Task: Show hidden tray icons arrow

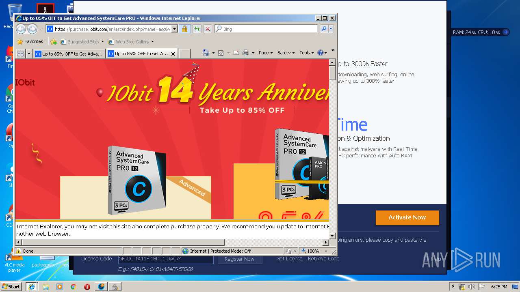Action: click(453, 287)
